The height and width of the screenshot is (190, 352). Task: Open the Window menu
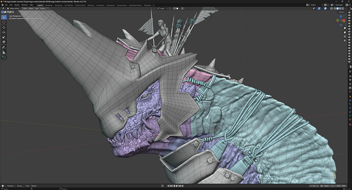tap(24, 5)
